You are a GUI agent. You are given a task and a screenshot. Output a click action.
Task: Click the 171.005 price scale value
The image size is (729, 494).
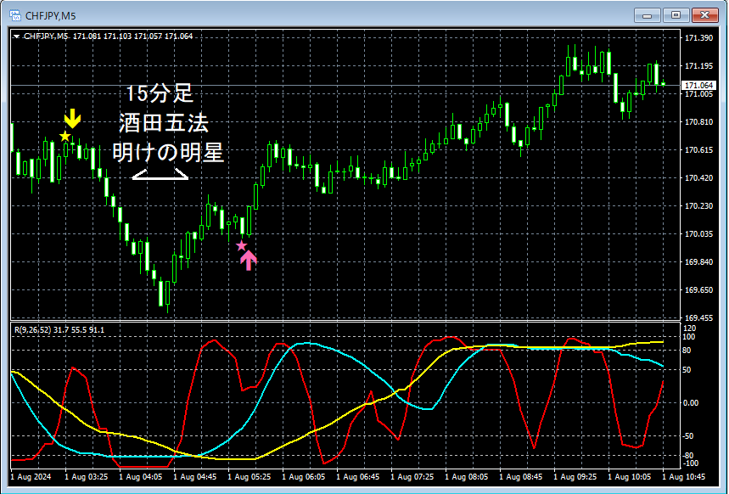click(698, 94)
